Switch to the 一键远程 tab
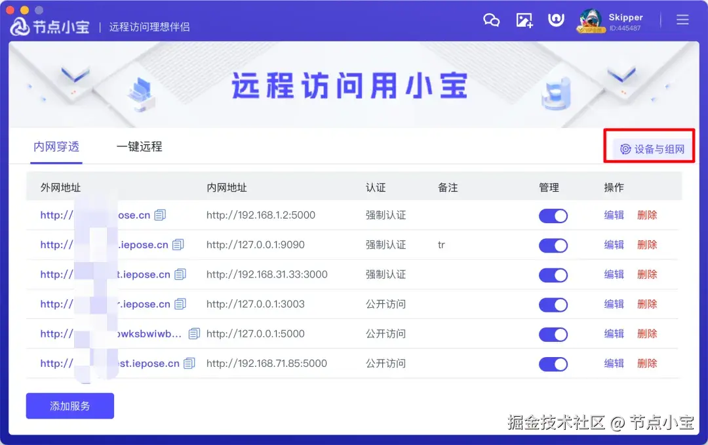 click(139, 146)
